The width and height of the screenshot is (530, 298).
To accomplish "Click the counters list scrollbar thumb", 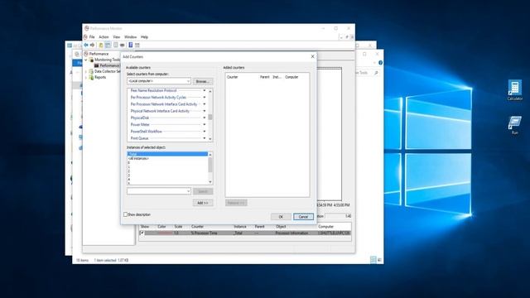I will coord(210,118).
